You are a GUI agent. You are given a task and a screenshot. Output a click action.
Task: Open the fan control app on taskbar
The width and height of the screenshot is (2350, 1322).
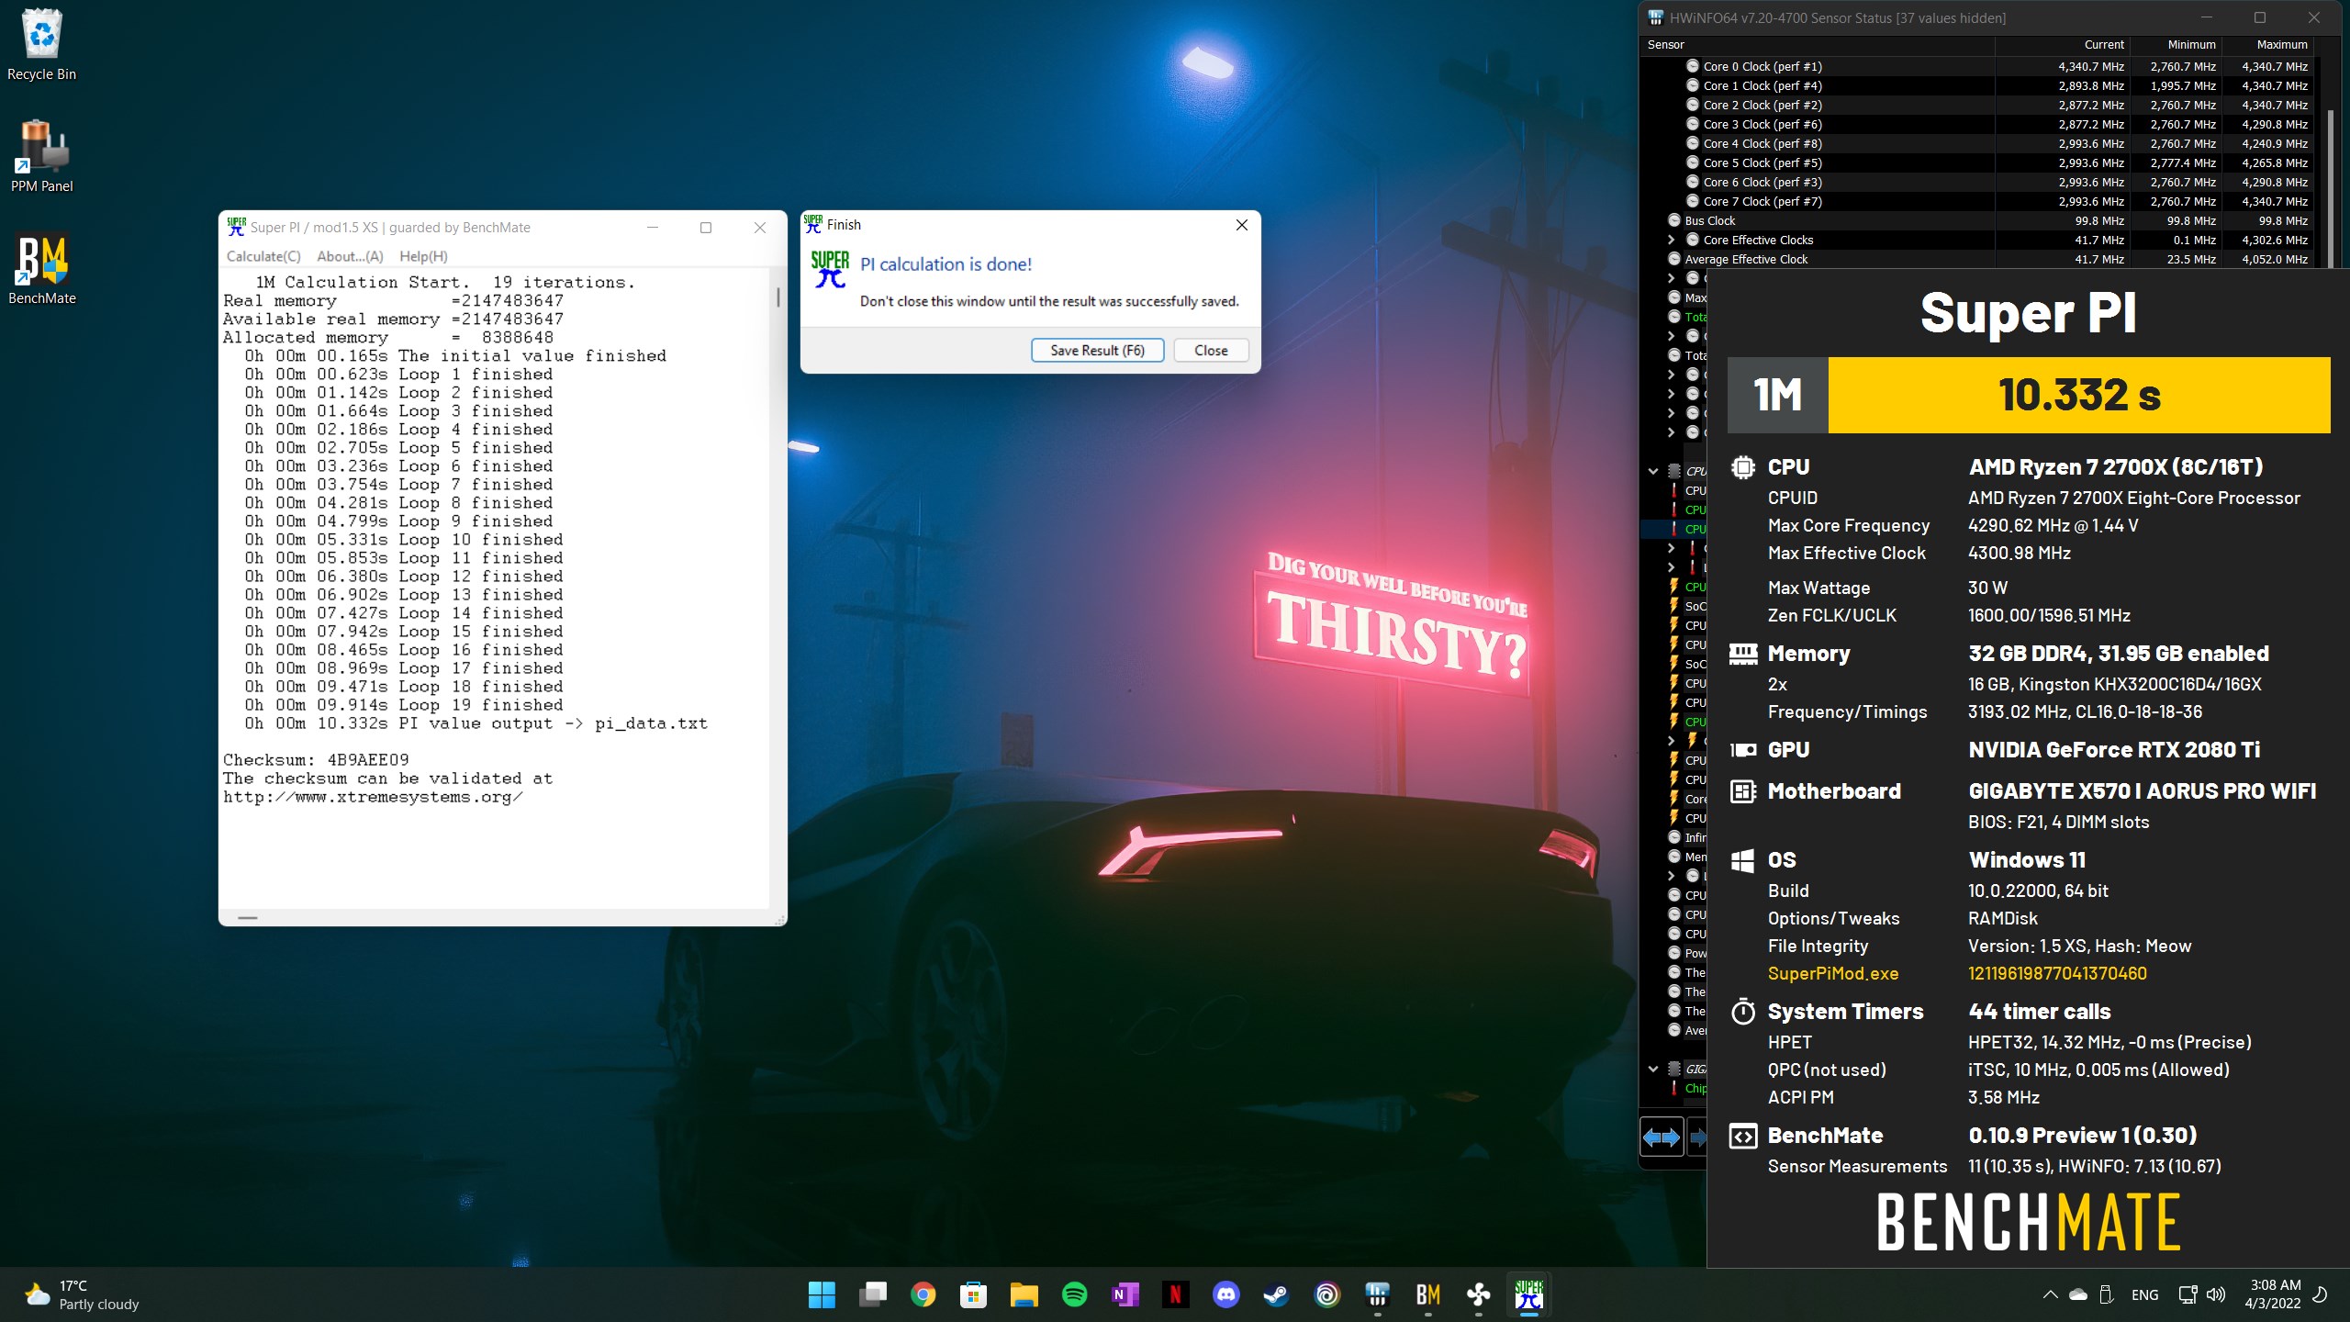coord(1478,1294)
